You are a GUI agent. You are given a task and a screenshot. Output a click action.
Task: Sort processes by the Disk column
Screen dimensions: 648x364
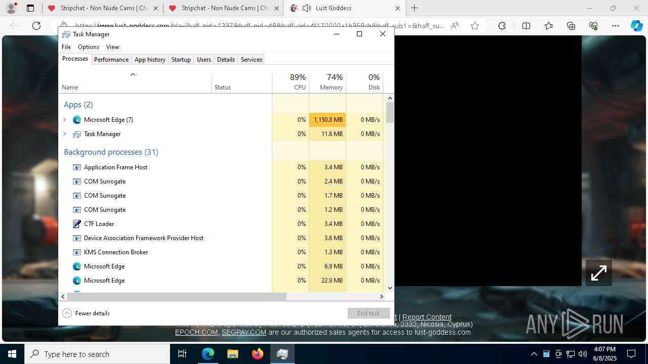pos(364,83)
